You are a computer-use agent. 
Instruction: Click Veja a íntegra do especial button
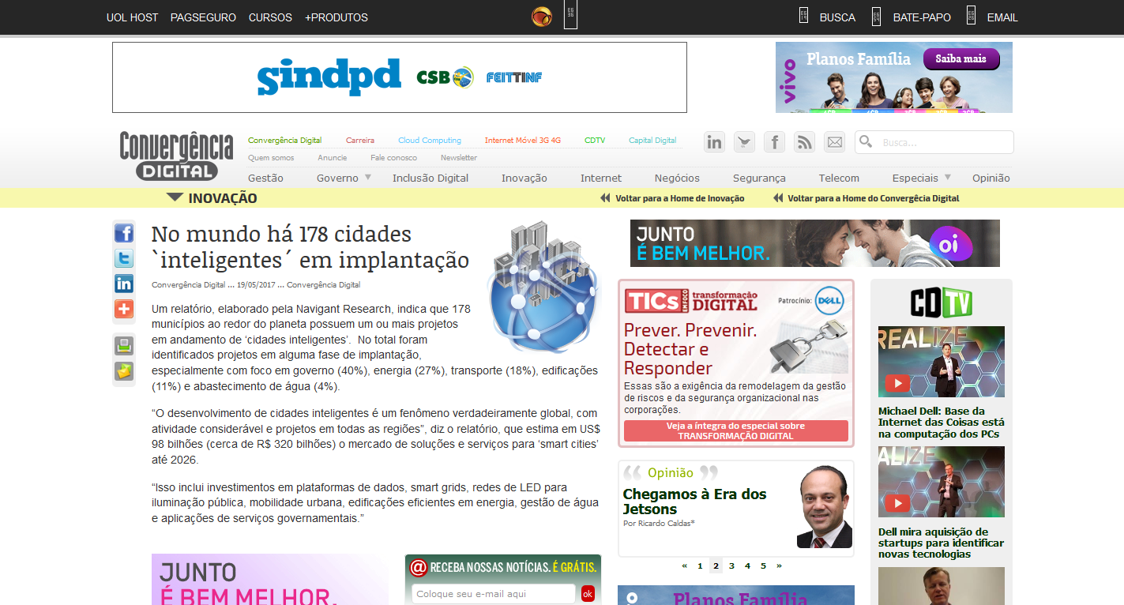pos(736,430)
